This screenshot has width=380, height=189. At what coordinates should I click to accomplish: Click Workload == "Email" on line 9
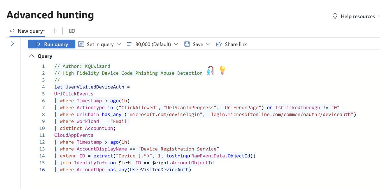103,121
